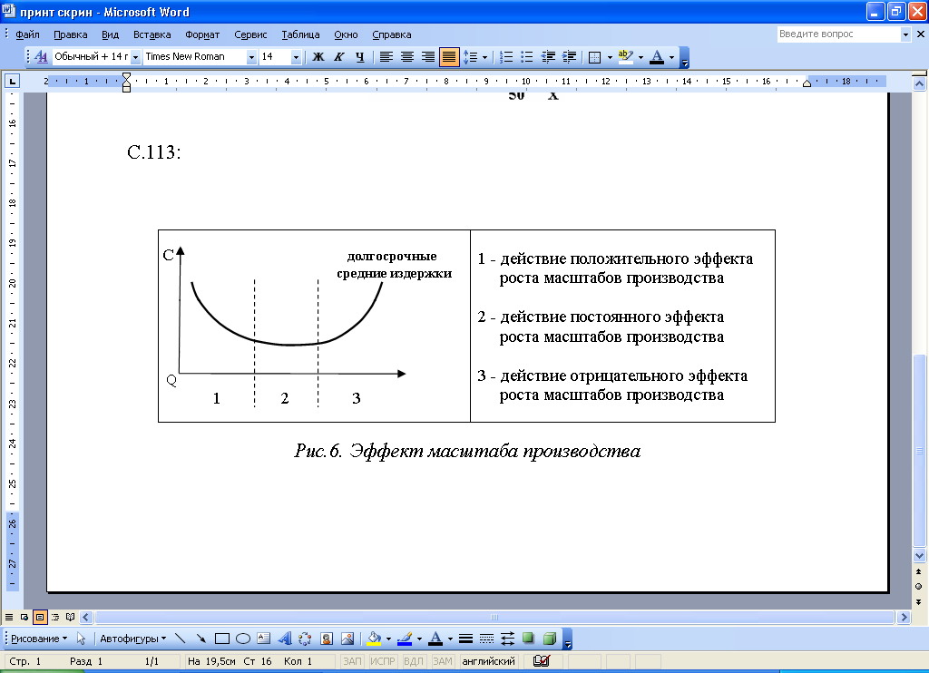Click the spelling and grammar status icon
This screenshot has height=673, width=929.
(x=541, y=661)
